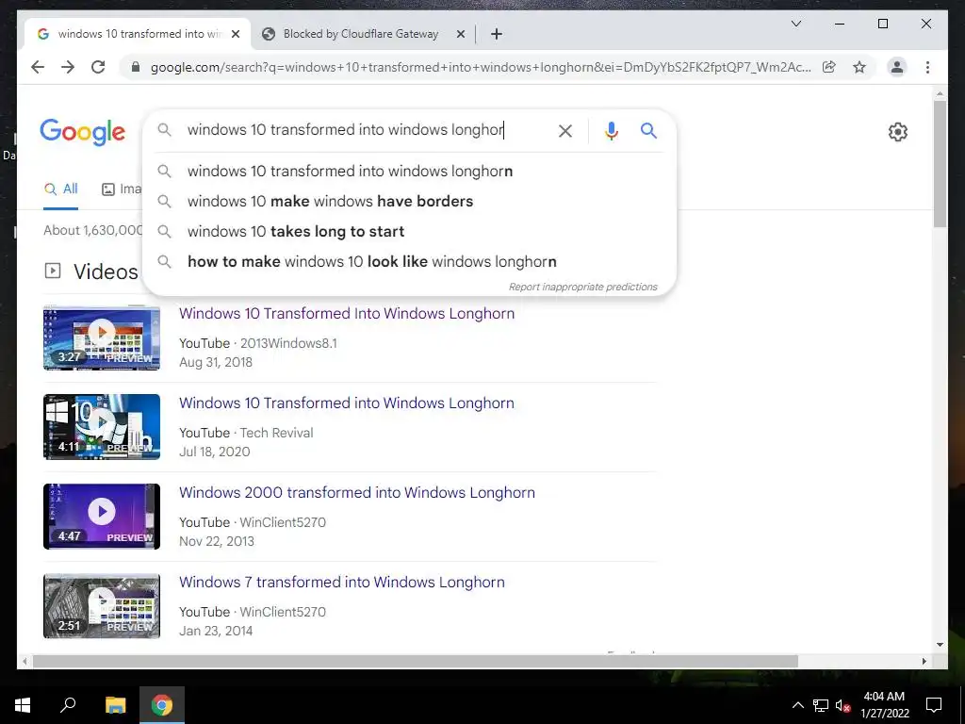Open Chrome's three-dot menu

927,67
